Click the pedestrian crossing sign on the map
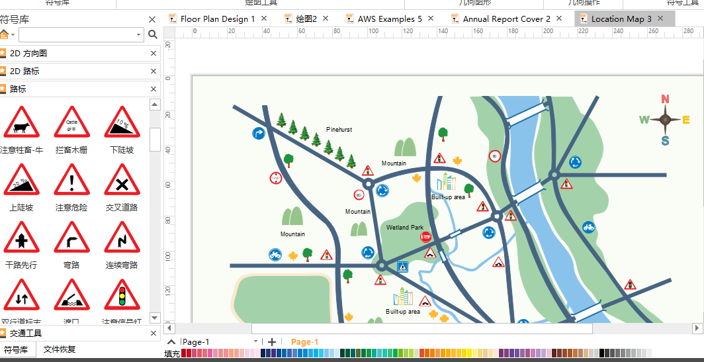704x362 pixels. [x=403, y=267]
